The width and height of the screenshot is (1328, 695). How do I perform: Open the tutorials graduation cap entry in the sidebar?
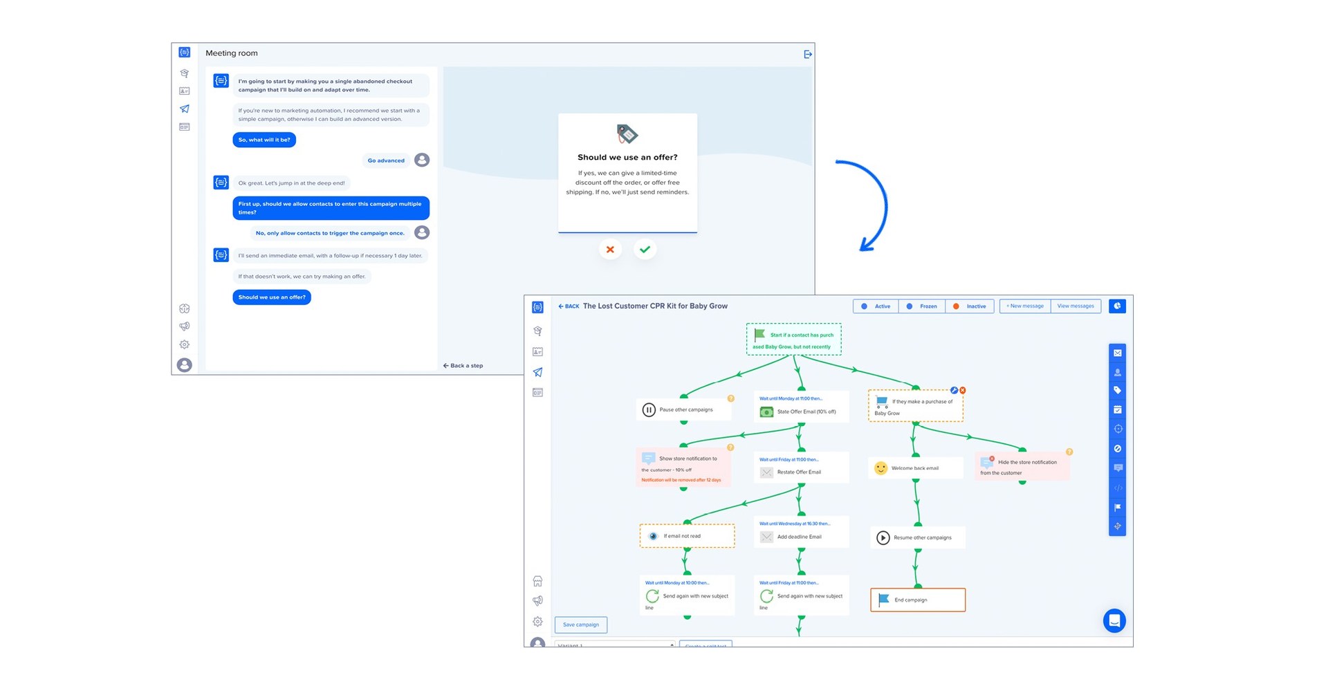point(537,331)
